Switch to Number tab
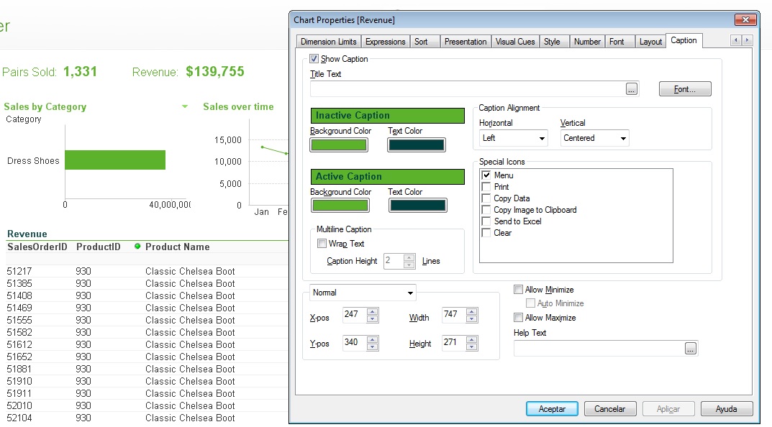This screenshot has height=427, width=772. (x=587, y=42)
